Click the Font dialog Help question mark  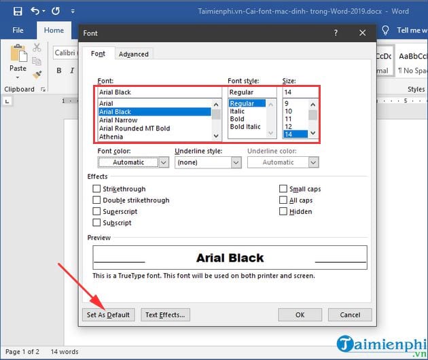(336, 33)
